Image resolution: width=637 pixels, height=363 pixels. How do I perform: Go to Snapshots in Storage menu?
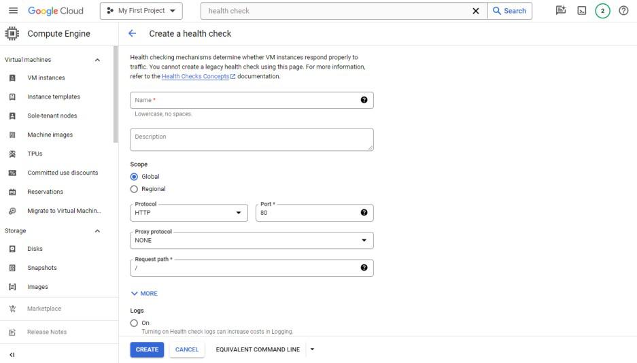42,268
